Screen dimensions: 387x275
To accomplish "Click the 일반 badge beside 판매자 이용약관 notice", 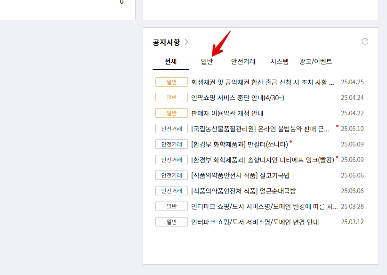I will [171, 113].
